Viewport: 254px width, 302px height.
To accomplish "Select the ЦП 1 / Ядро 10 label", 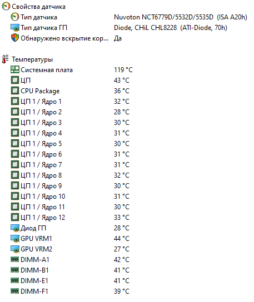I will coord(43,197).
